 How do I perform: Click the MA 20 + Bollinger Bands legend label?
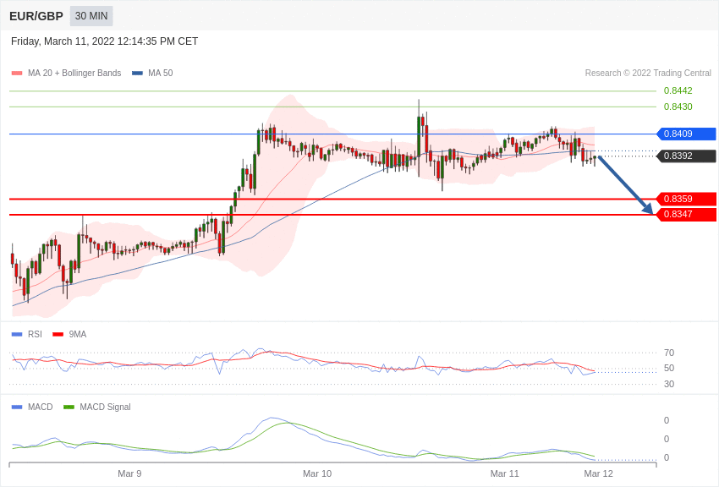[74, 73]
